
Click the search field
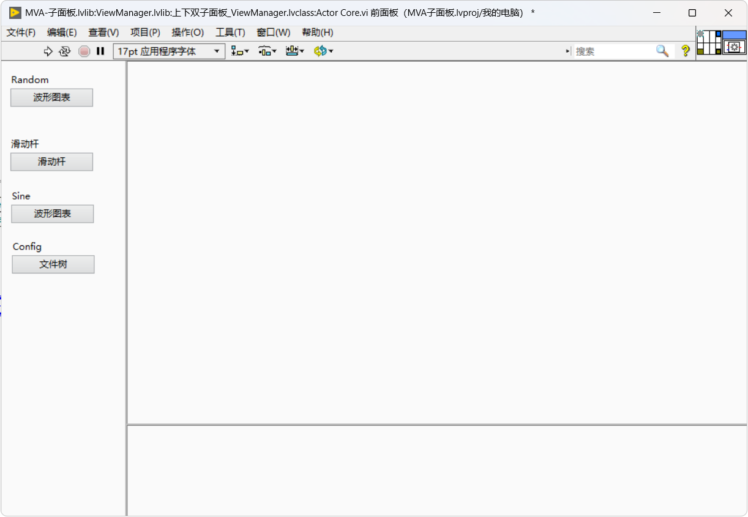pos(613,51)
